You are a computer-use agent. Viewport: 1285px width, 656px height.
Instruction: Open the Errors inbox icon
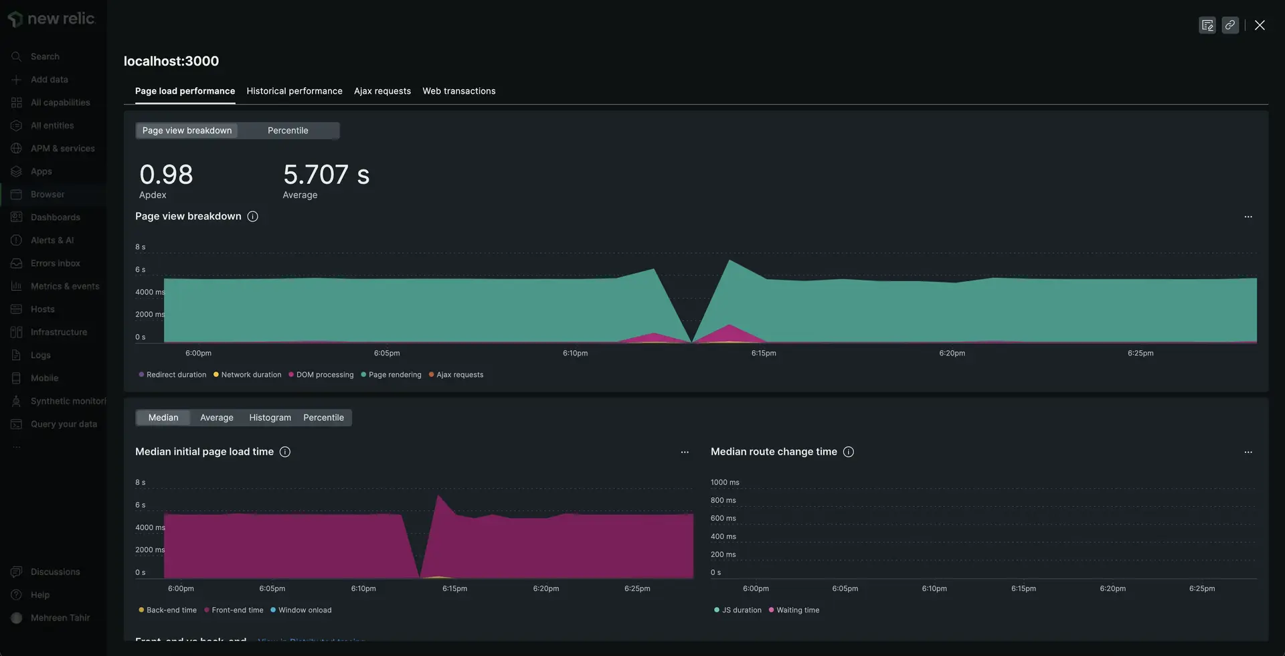click(x=17, y=263)
